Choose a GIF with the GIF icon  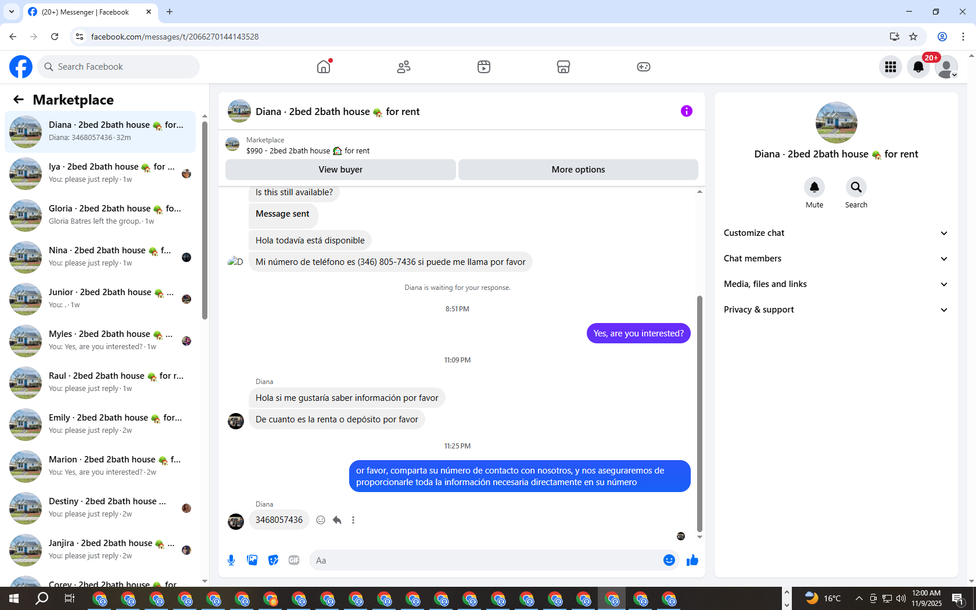(x=294, y=560)
